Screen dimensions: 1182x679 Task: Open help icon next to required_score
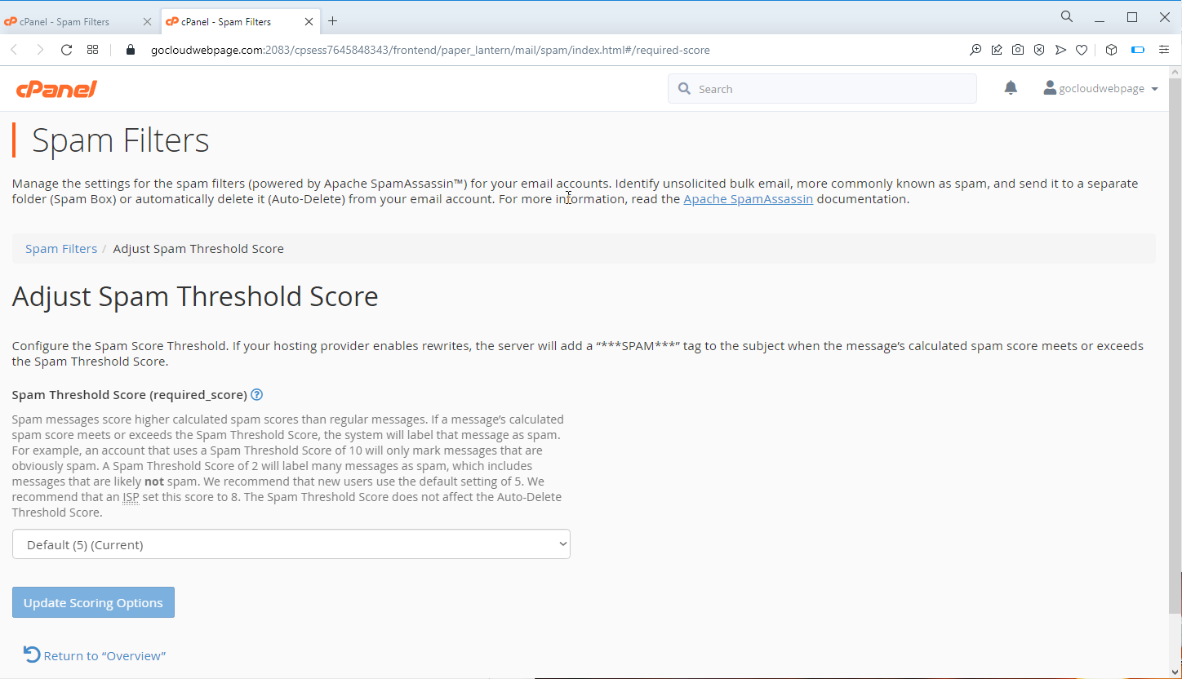[x=257, y=395]
